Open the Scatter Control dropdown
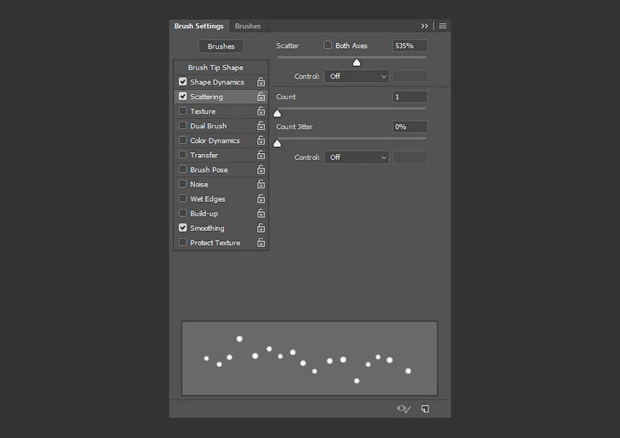The image size is (620, 438). coord(357,76)
